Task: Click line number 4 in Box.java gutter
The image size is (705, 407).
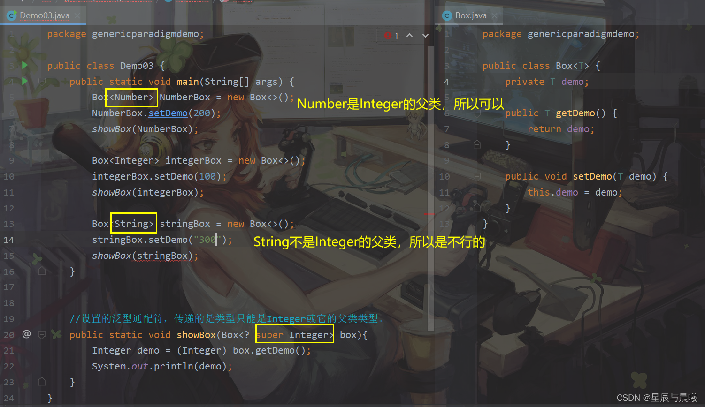Action: 446,82
